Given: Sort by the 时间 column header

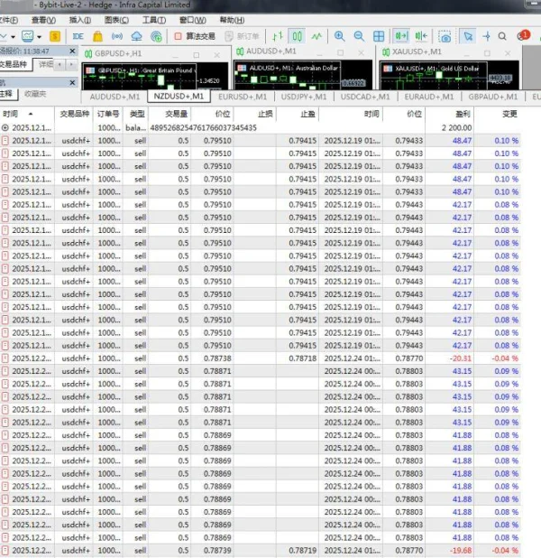Looking at the screenshot, I should [11, 115].
